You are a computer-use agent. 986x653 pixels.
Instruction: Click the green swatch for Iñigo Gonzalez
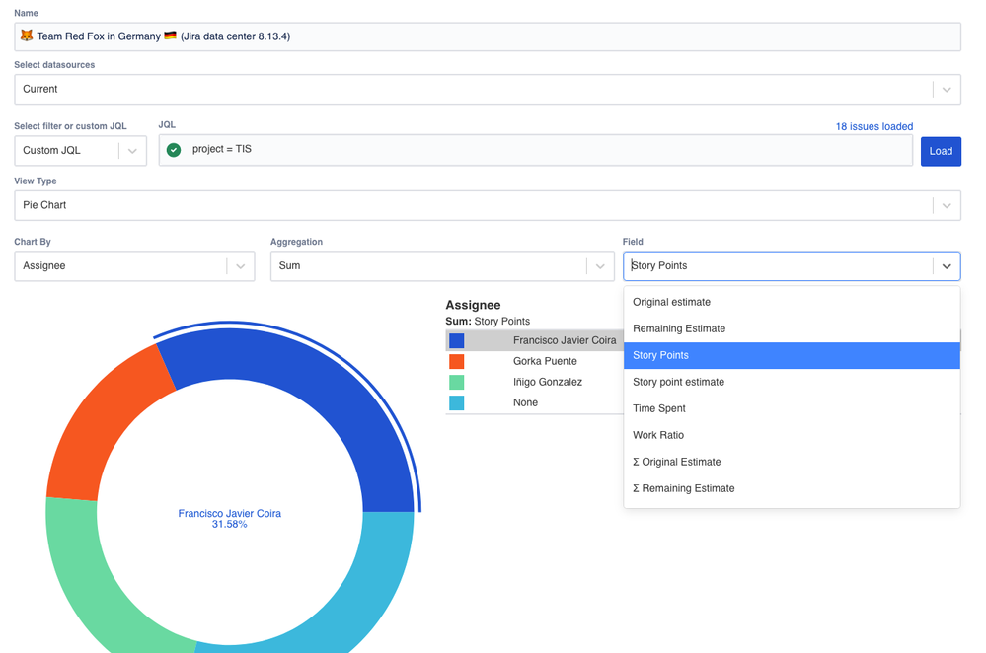tap(457, 382)
